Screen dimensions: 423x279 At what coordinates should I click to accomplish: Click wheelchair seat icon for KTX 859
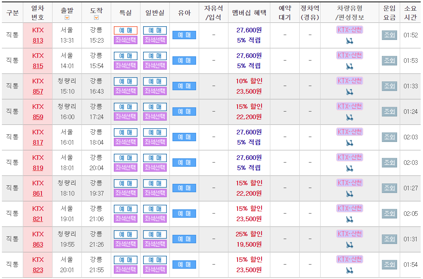tap(350, 117)
